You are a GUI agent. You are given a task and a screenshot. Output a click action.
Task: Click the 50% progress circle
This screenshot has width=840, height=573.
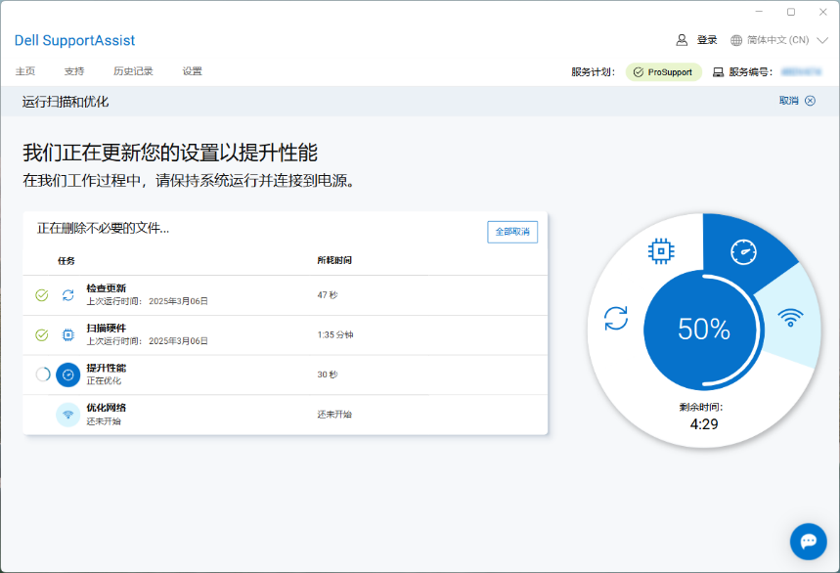pos(704,330)
